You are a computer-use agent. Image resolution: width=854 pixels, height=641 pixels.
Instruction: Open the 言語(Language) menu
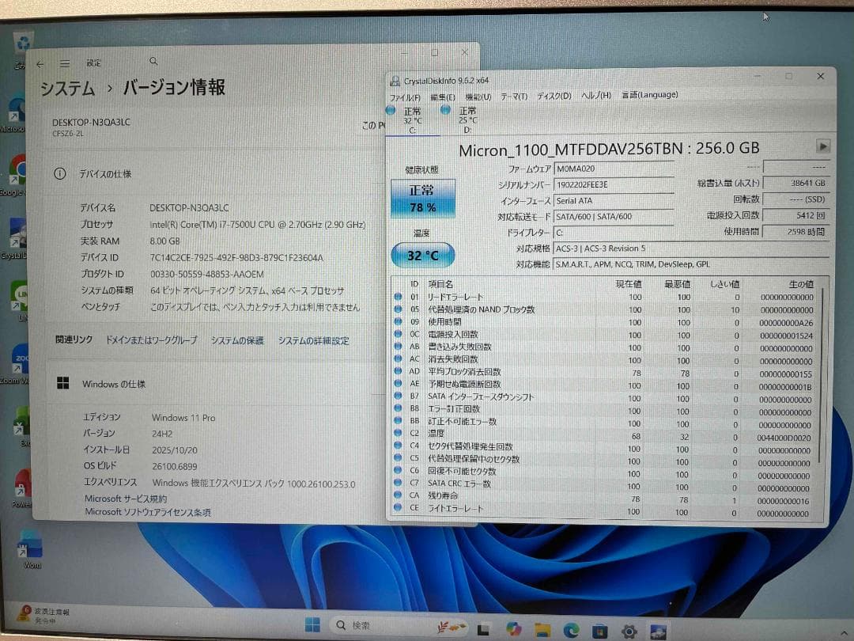pyautogui.click(x=650, y=94)
